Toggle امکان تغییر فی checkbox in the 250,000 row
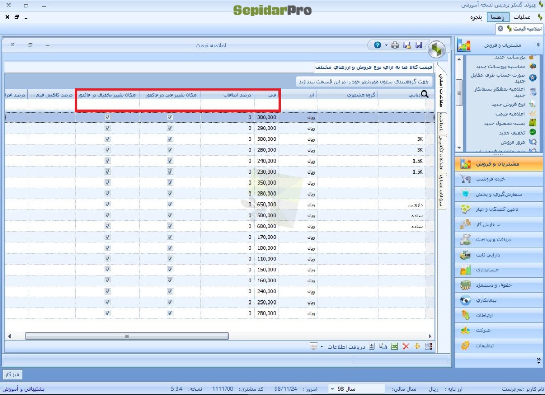Image resolution: width=545 pixels, height=395 pixels. coord(170,302)
